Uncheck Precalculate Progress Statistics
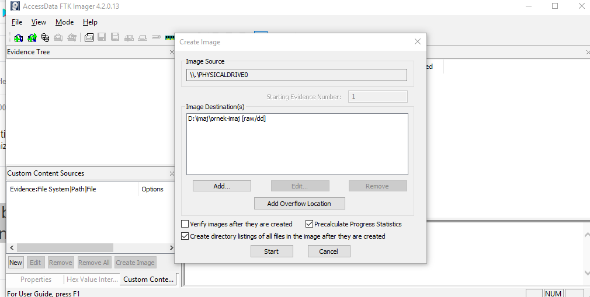 tap(309, 224)
